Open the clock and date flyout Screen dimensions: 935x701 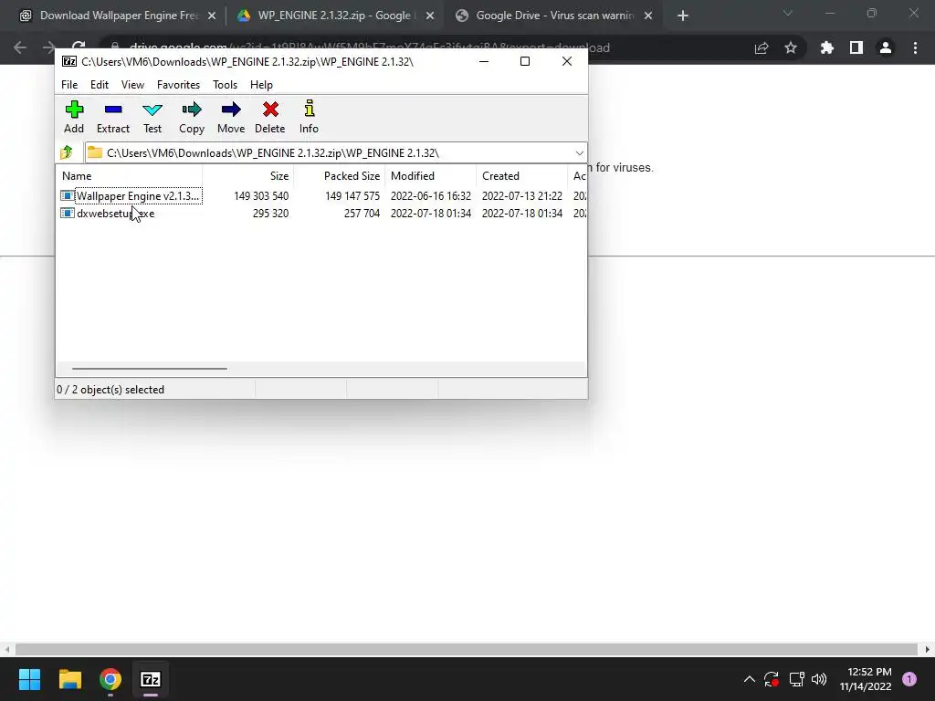point(866,679)
